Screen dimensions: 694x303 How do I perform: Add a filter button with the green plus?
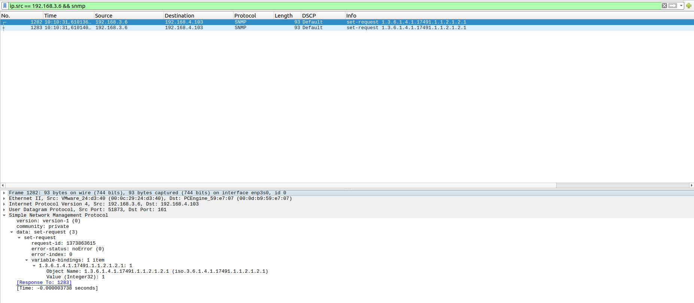point(688,6)
